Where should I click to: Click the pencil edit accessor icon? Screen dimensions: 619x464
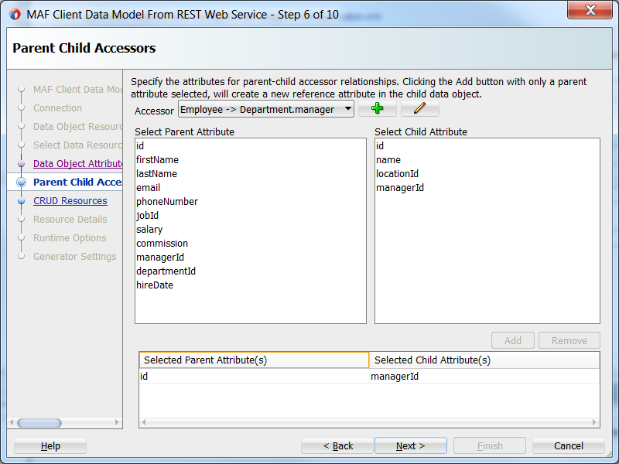419,108
